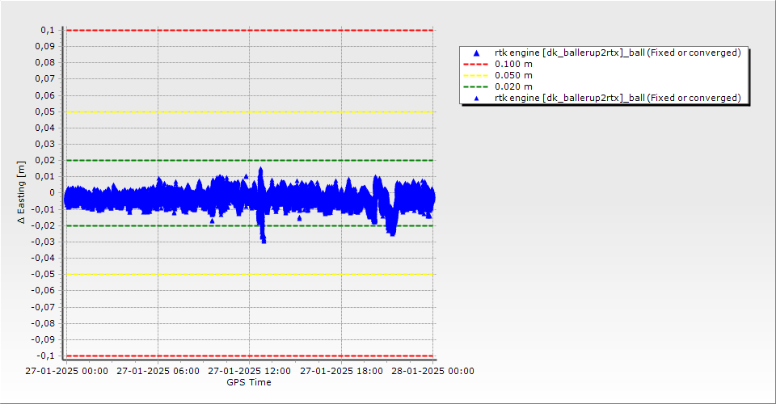Click the positive '0,04' y-axis tick label
776x404 pixels.
point(45,128)
